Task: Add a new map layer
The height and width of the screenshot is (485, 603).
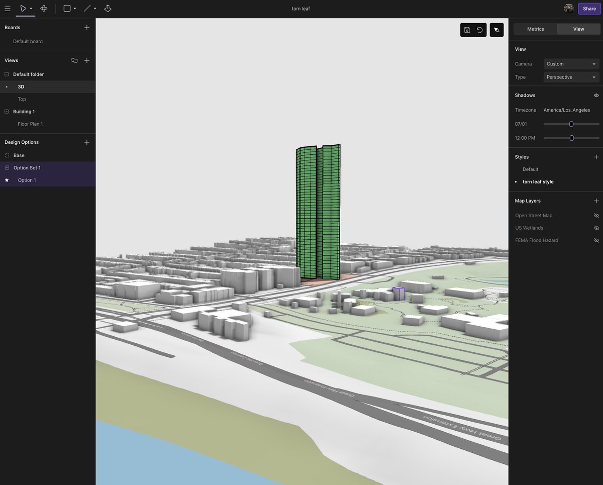Action: coord(596,201)
